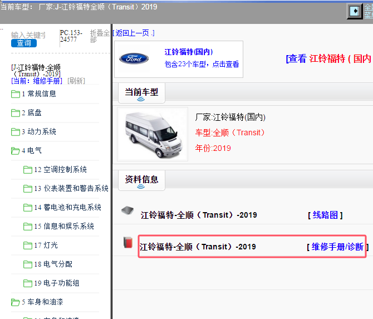This screenshot has height=319, width=373.
Task: Click 包含23个车型，点击查看 link
Action: point(202,64)
